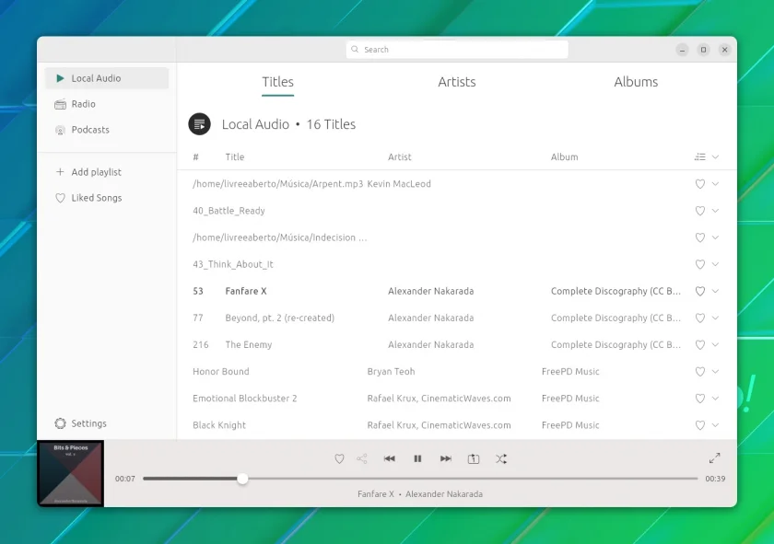Switch to the Artists tab
Image resolution: width=774 pixels, height=544 pixels.
coord(457,82)
